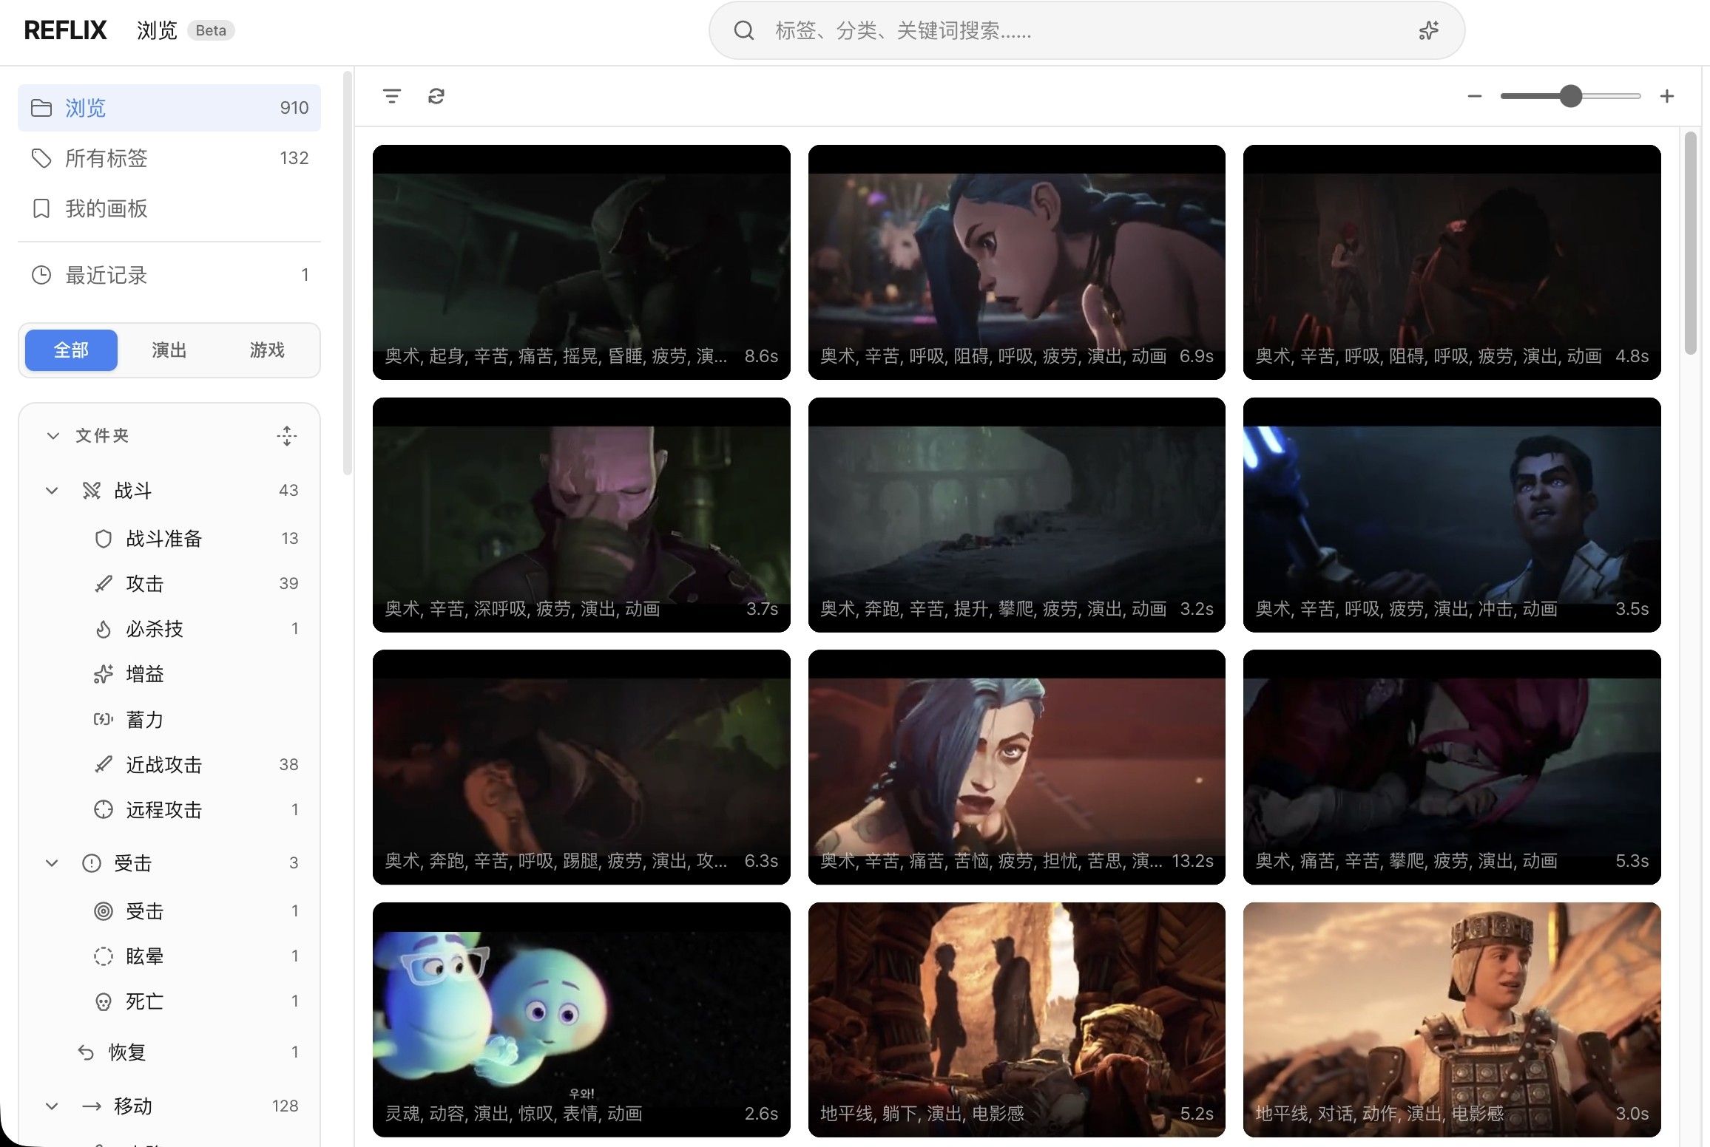
Task: Click the collapse-all icon beside 文件夹
Action: pyautogui.click(x=287, y=435)
